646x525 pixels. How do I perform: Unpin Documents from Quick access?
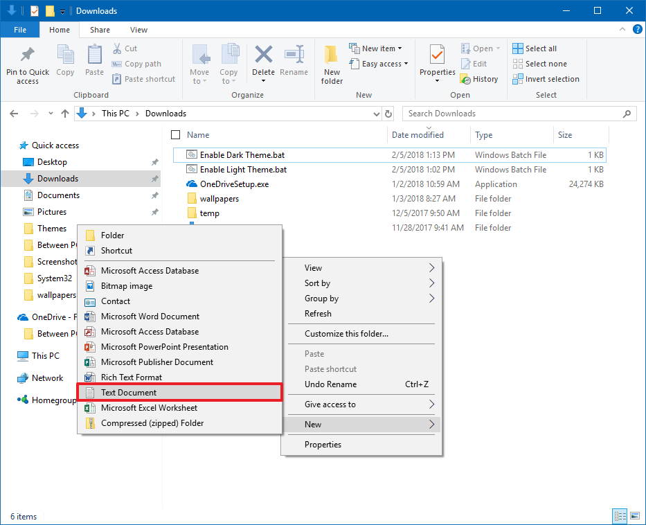(x=154, y=195)
